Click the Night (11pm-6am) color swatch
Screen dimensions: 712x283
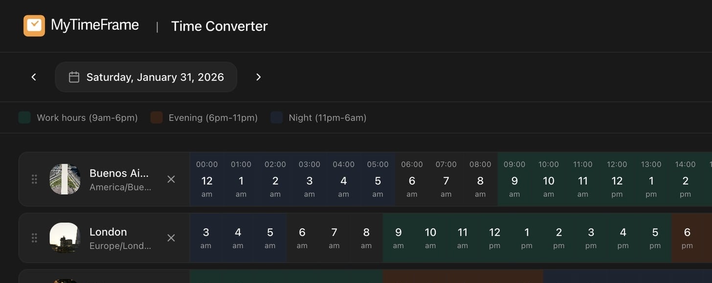point(277,117)
